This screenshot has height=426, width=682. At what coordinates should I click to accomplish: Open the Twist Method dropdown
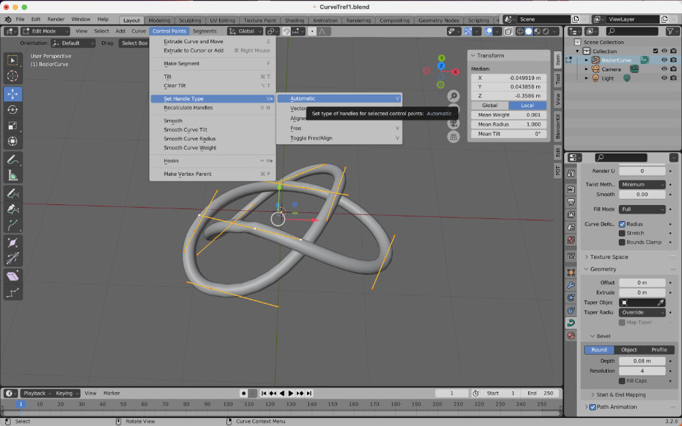coord(642,184)
